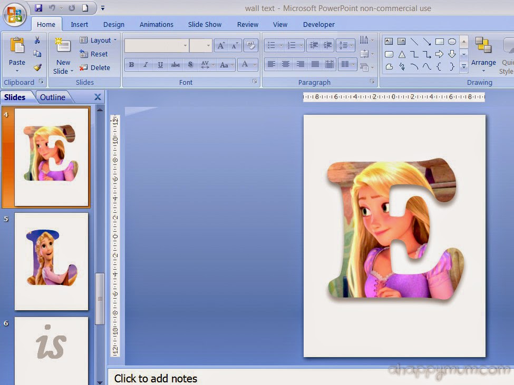514x385 pixels.
Task: Switch to the Animations tab
Action: pyautogui.click(x=157, y=25)
